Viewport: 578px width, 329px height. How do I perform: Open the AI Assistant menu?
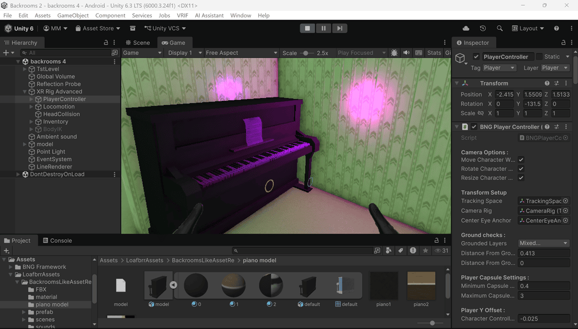(209, 15)
